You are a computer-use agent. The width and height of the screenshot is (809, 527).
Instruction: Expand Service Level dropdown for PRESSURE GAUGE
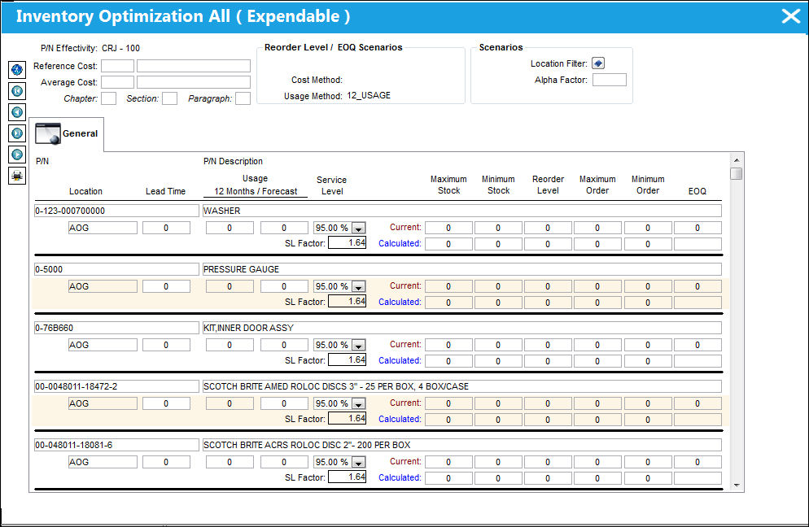point(359,287)
